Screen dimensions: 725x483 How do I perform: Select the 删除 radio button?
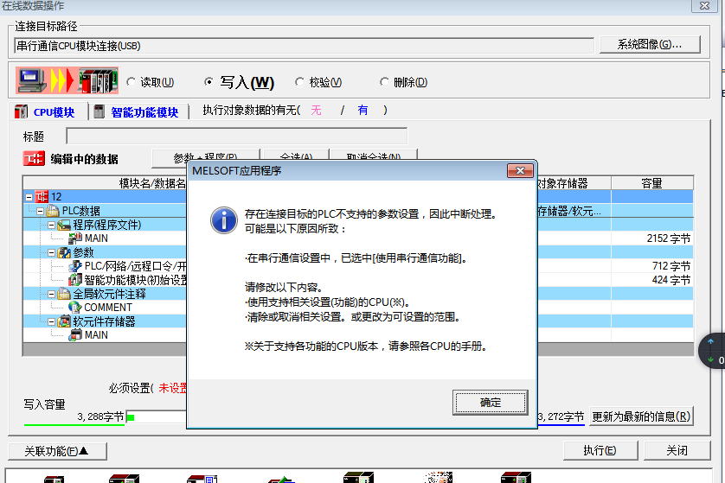click(x=385, y=82)
